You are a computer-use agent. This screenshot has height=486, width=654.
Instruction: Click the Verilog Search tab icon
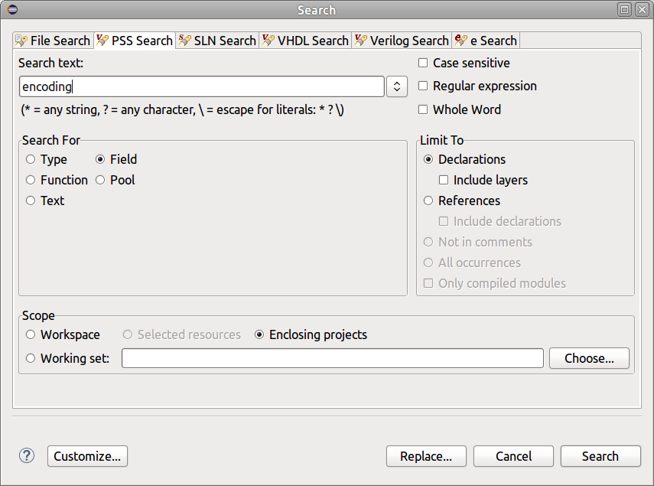[x=360, y=41]
